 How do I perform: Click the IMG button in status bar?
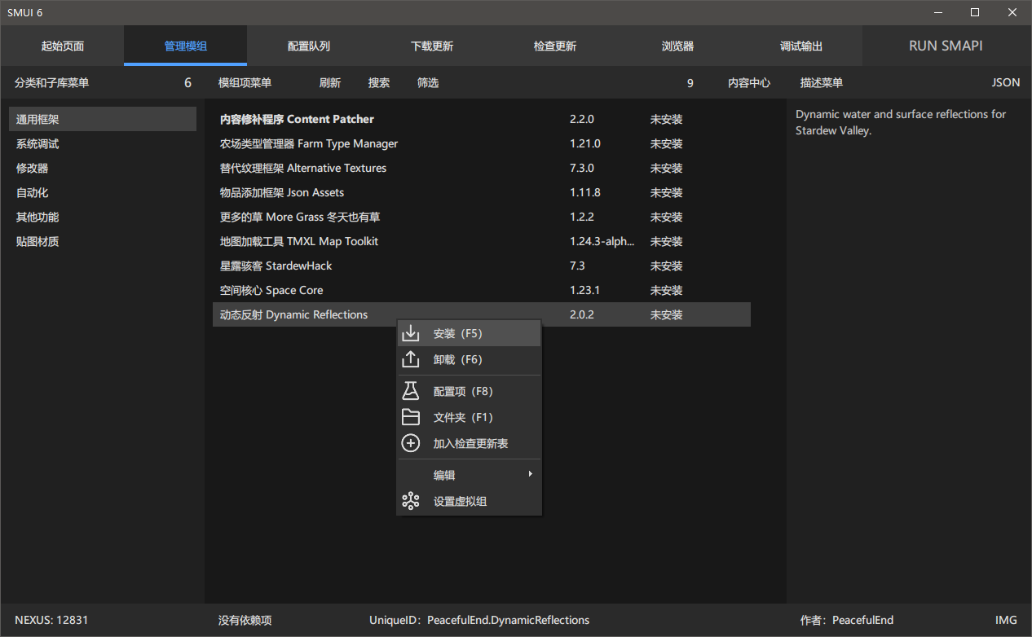coord(1007,620)
